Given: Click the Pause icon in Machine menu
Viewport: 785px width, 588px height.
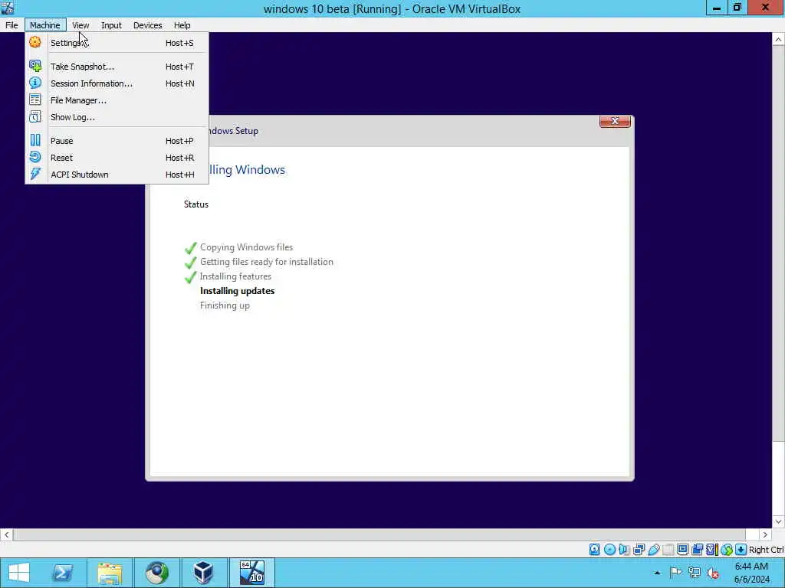Looking at the screenshot, I should click(x=35, y=141).
